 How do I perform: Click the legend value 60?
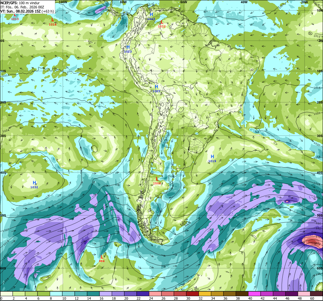point(312,298)
